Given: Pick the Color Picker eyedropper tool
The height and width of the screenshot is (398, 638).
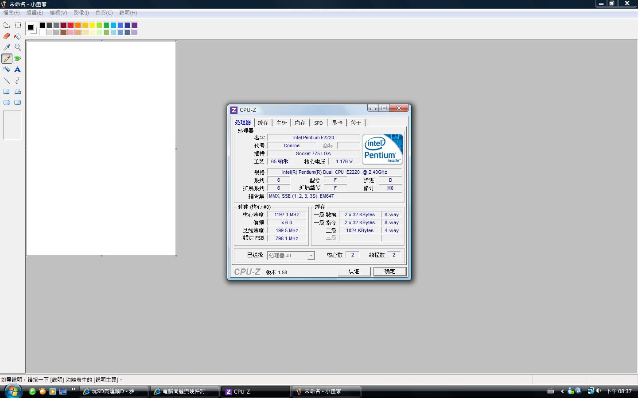Looking at the screenshot, I should 7,47.
